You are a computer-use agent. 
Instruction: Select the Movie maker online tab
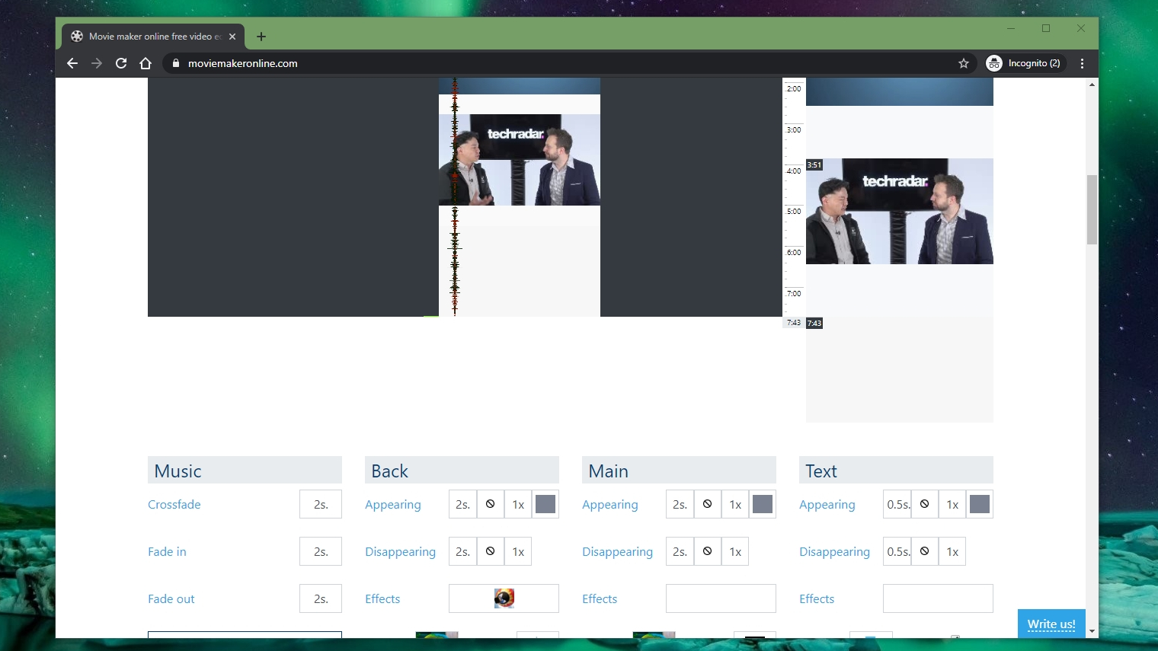click(x=153, y=37)
